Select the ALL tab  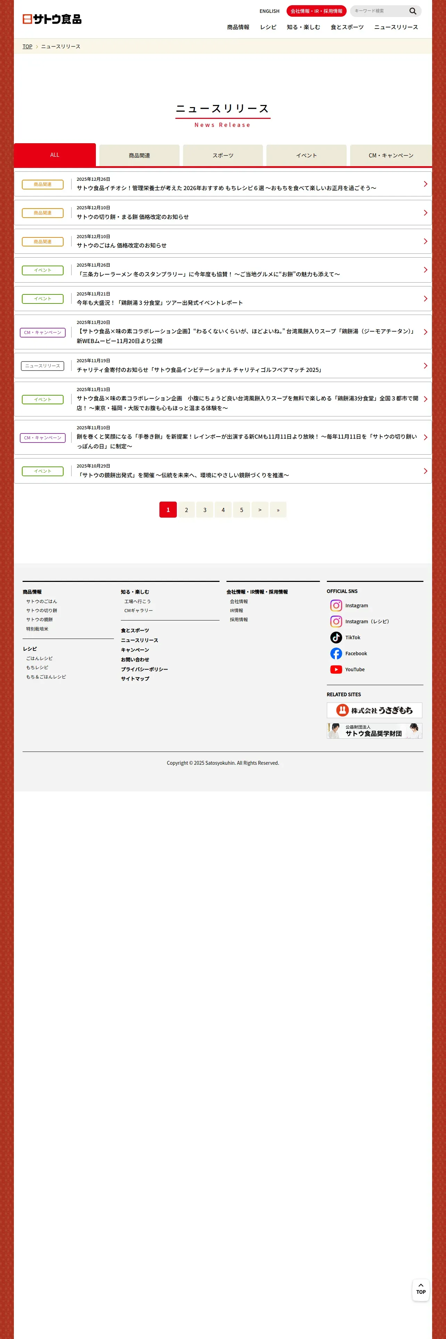coord(55,155)
